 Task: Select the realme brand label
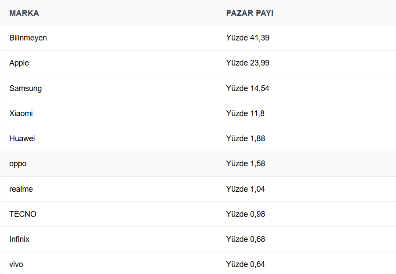tap(21, 189)
